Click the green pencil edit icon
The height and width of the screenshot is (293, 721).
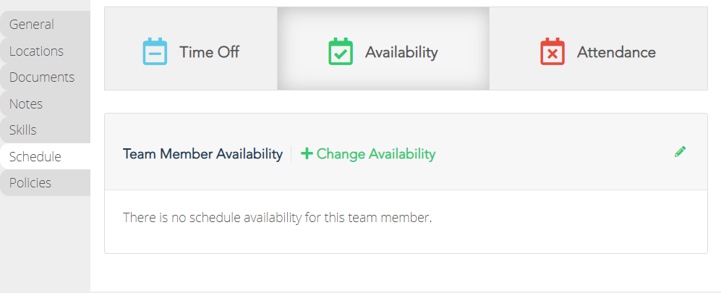(680, 152)
